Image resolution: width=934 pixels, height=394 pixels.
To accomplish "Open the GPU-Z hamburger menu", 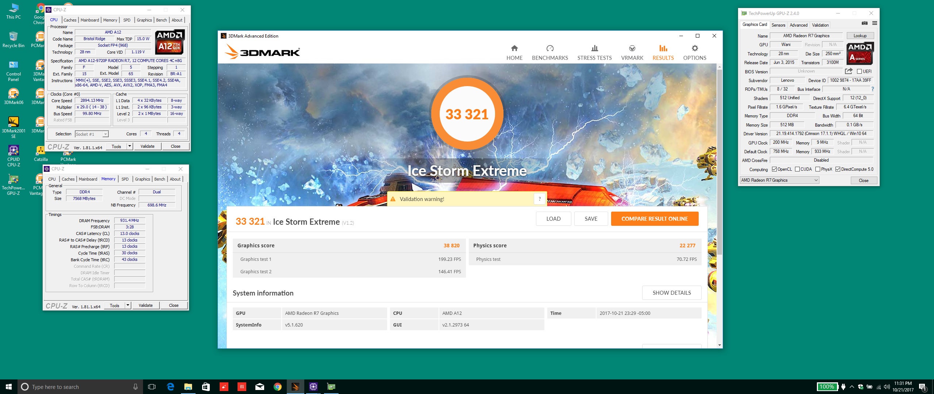I will [x=875, y=23].
